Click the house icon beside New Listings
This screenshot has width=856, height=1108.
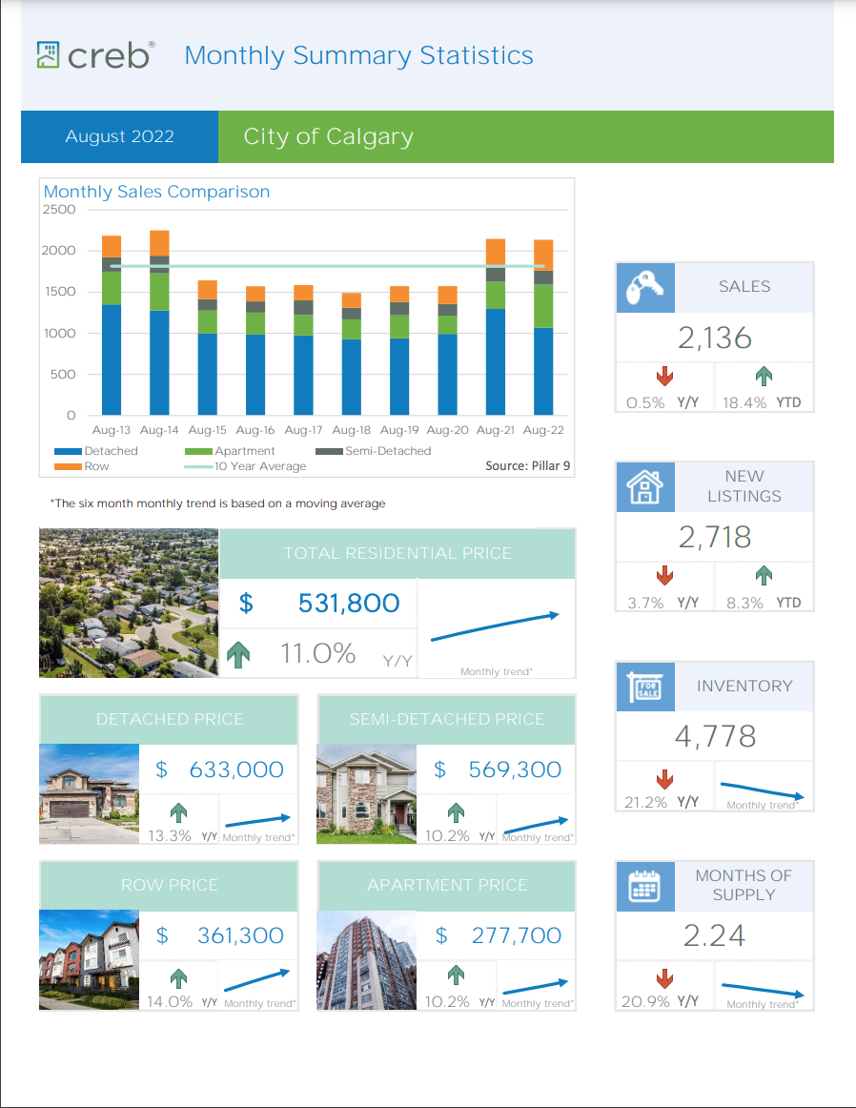(x=644, y=485)
